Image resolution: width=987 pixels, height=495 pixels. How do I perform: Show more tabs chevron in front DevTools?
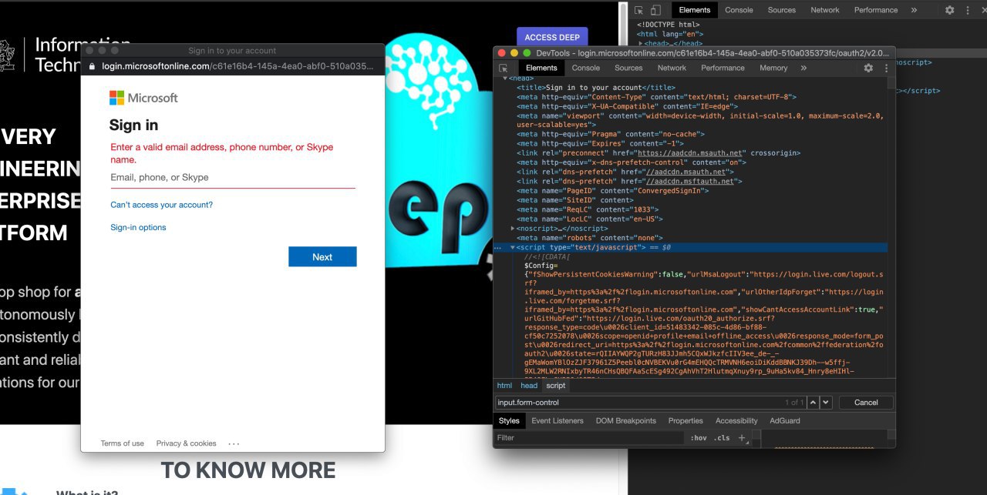pos(803,68)
